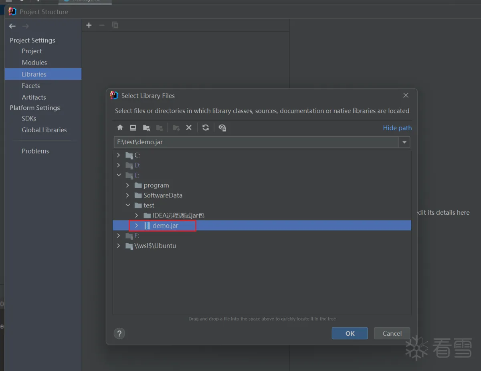Open Problems in the sidebar
This screenshot has height=371, width=481.
click(x=35, y=151)
